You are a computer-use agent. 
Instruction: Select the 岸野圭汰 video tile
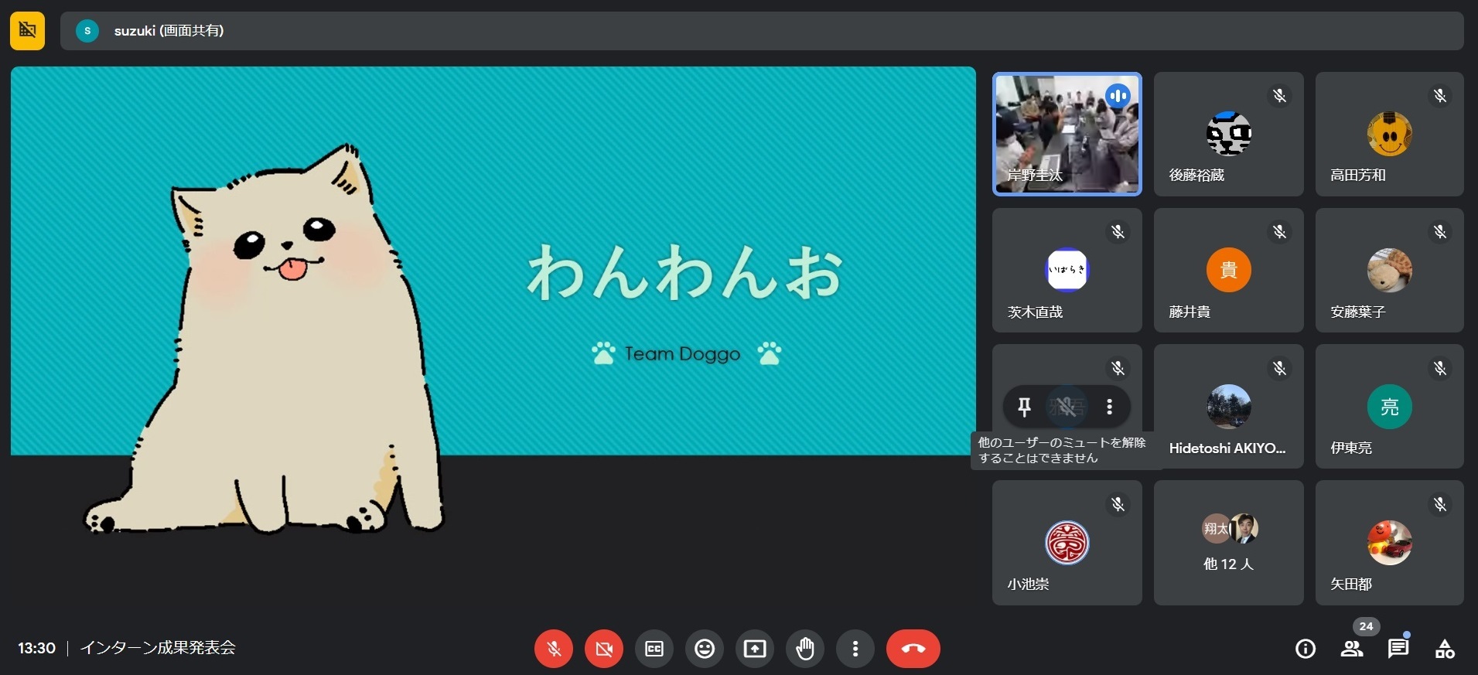pos(1067,134)
